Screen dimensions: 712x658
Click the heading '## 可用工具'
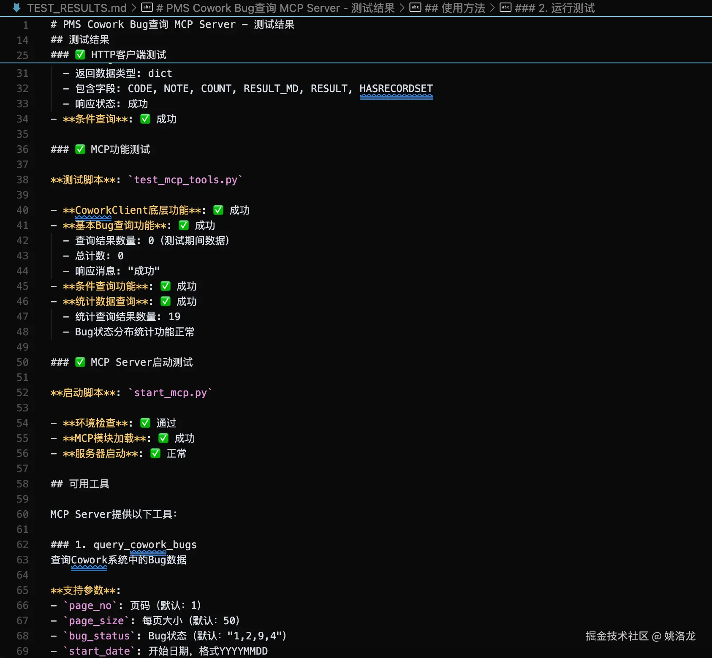click(x=80, y=484)
